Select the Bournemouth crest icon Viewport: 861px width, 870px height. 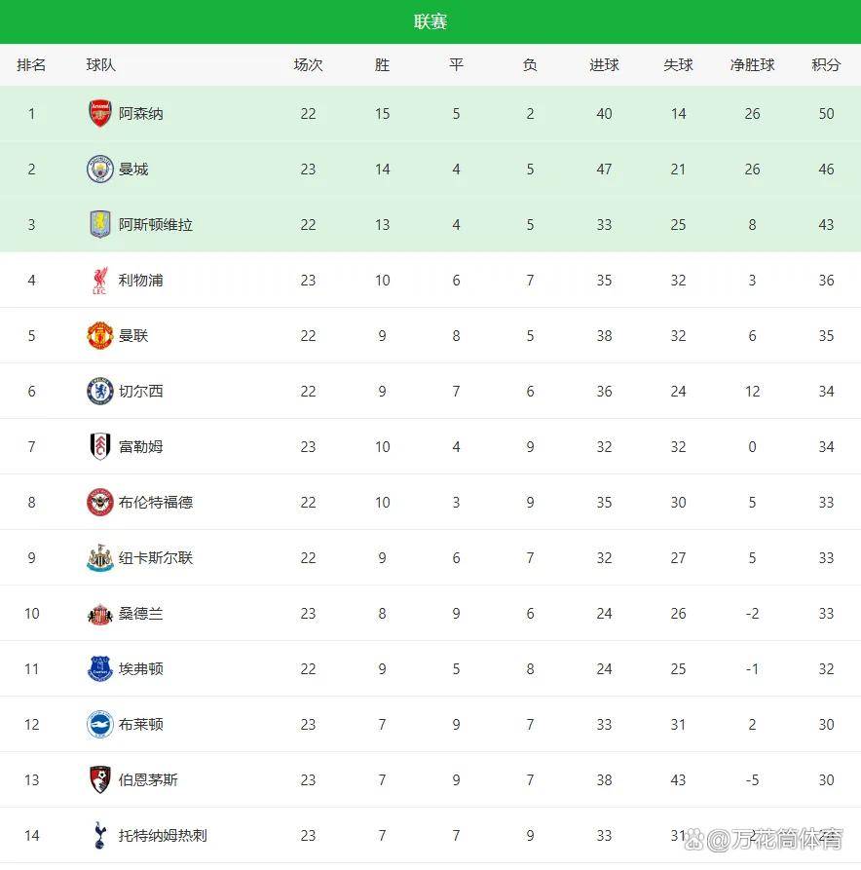(100, 780)
